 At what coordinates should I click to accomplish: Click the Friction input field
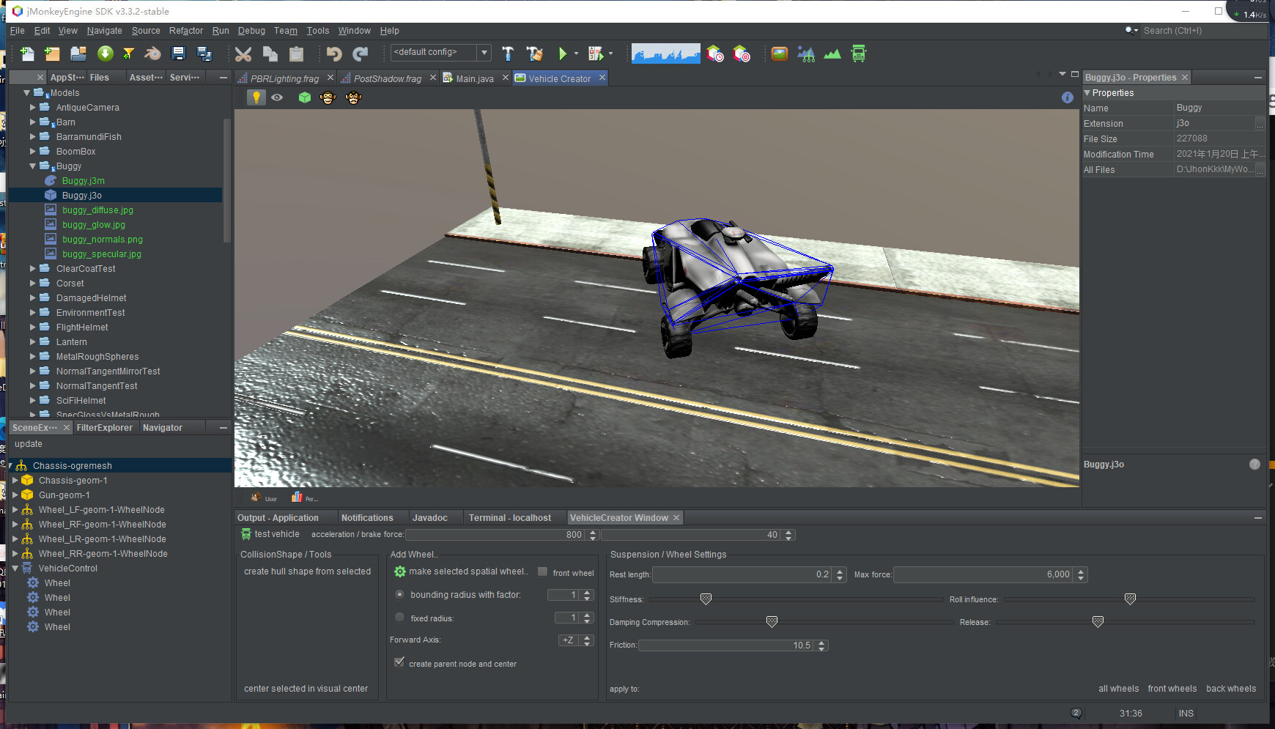click(725, 645)
